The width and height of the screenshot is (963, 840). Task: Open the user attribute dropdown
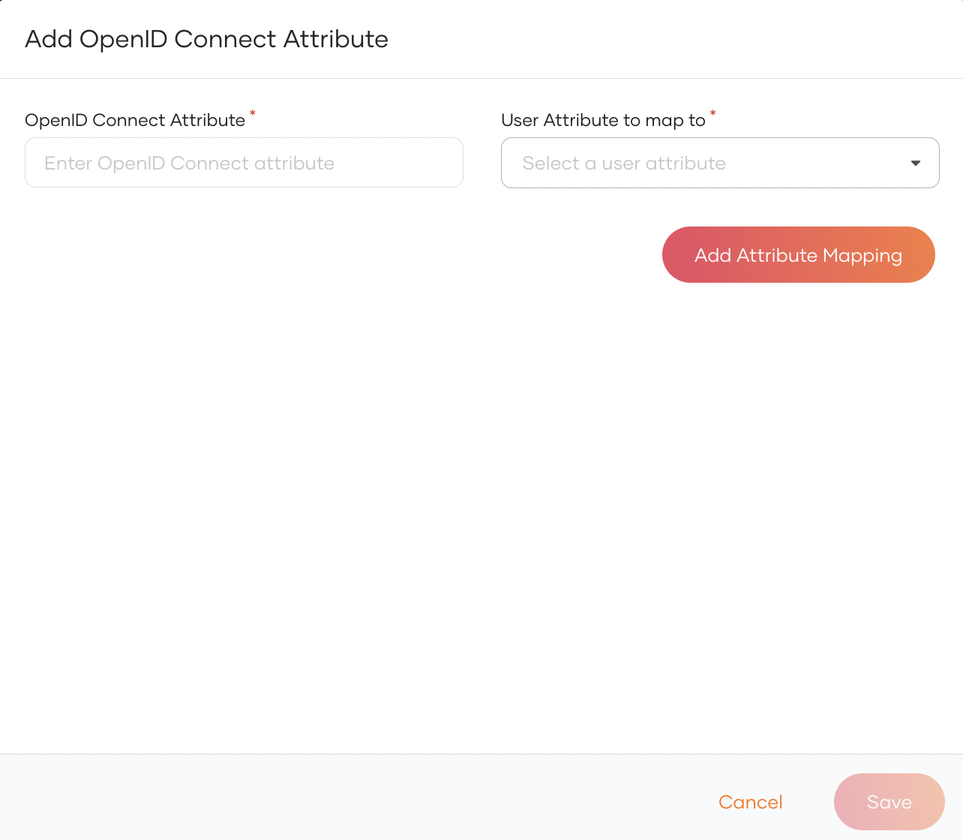[720, 163]
